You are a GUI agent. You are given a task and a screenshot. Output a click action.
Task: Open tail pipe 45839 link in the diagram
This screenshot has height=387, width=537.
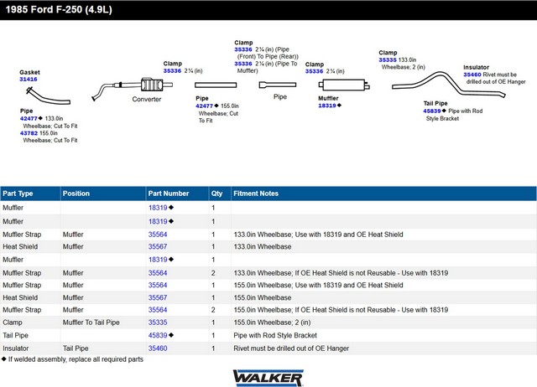click(432, 111)
